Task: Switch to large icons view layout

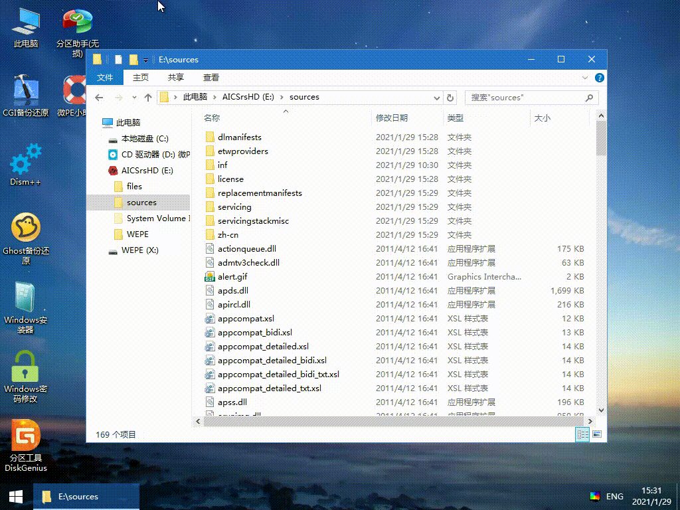Action: pyautogui.click(x=597, y=434)
